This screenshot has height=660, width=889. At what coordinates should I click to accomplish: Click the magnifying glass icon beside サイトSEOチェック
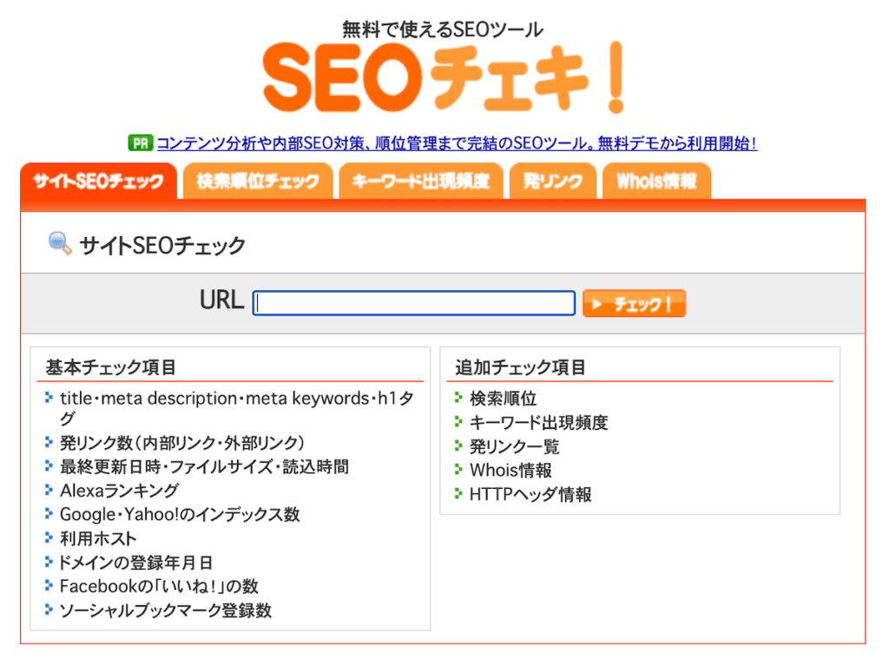[60, 244]
